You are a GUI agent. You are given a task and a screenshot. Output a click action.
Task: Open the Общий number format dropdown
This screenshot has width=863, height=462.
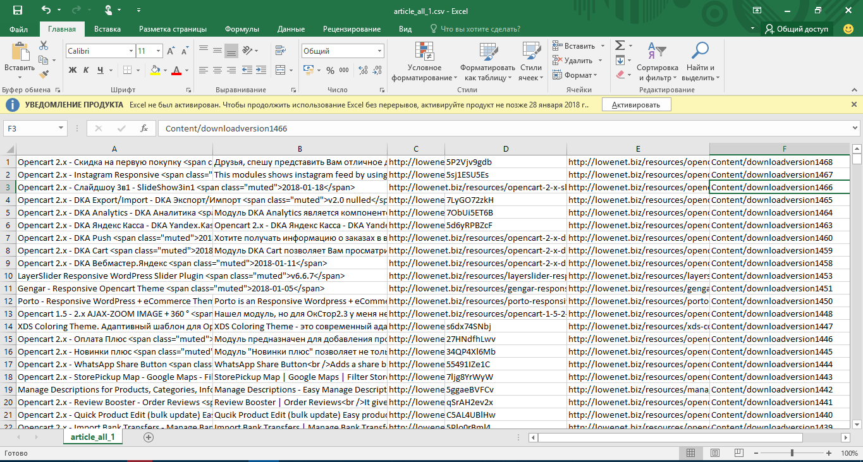[x=379, y=51]
